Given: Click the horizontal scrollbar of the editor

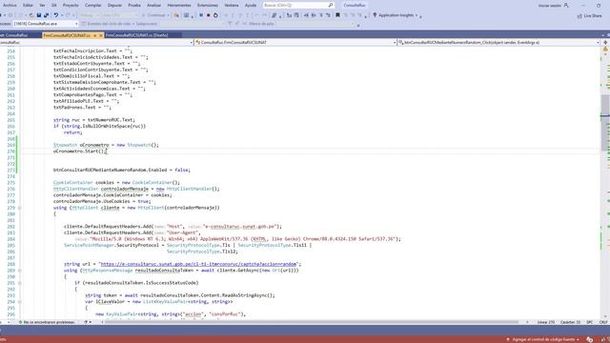Looking at the screenshot, I should click(313, 322).
